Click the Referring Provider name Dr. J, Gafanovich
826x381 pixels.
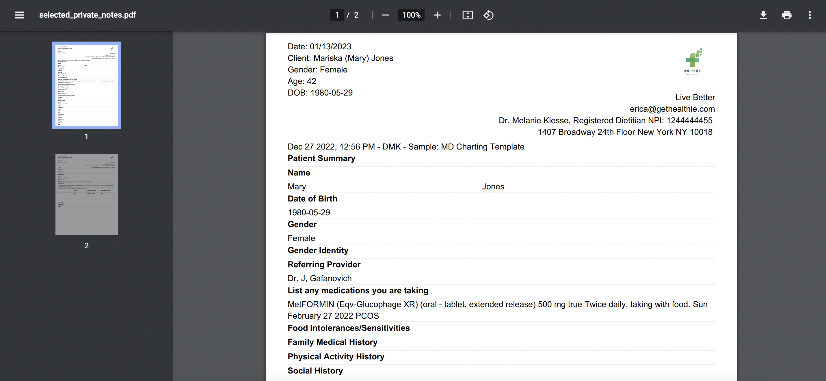(319, 278)
